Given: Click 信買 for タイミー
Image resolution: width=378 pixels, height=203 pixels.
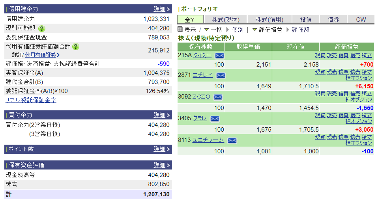Looking at the screenshot, I should (x=343, y=56).
